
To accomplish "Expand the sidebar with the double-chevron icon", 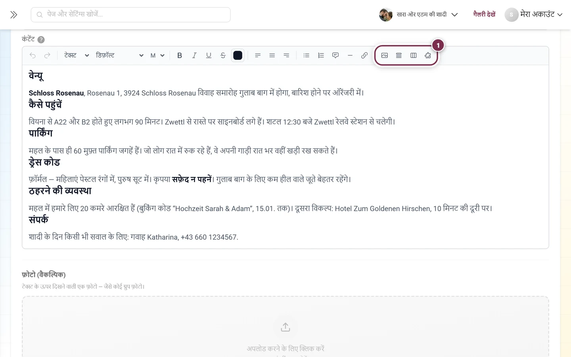I will pos(14,15).
